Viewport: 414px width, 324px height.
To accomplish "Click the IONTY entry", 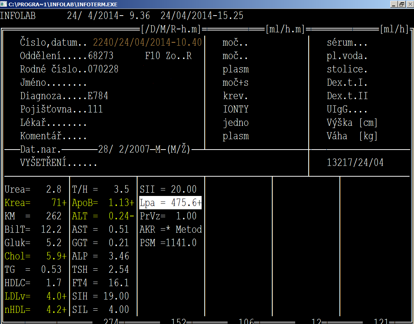I will (x=236, y=109).
